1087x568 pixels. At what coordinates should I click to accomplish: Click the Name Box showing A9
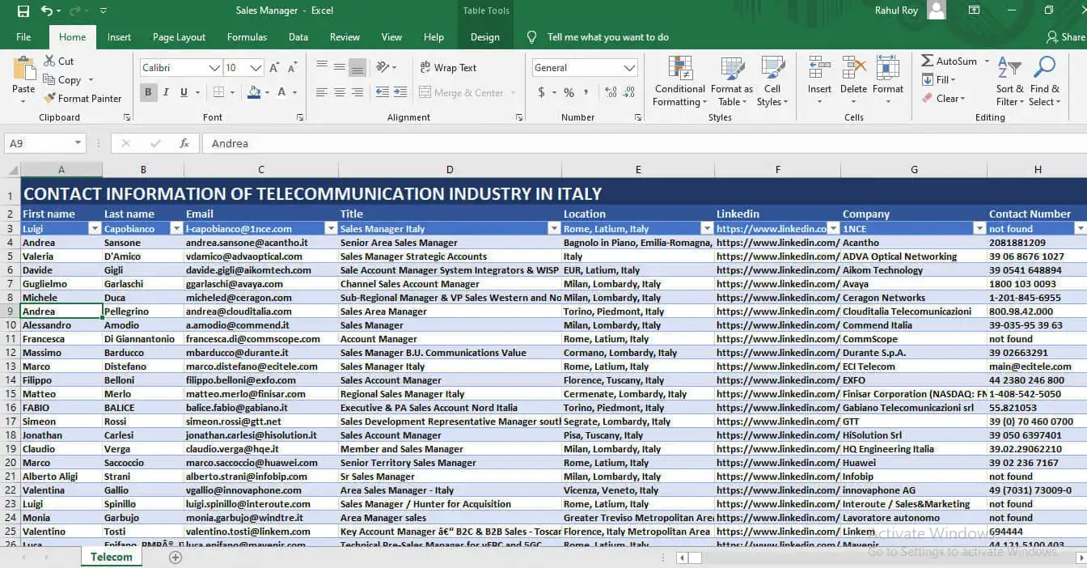(39, 143)
